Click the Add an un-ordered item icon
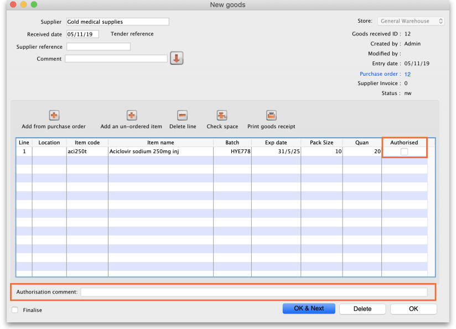 pyautogui.click(x=132, y=115)
